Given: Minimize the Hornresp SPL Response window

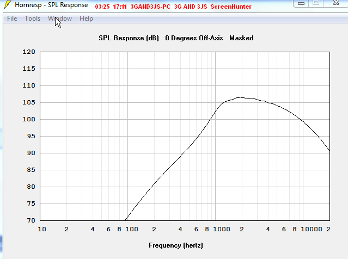Looking at the screenshot, I should point(301,3).
